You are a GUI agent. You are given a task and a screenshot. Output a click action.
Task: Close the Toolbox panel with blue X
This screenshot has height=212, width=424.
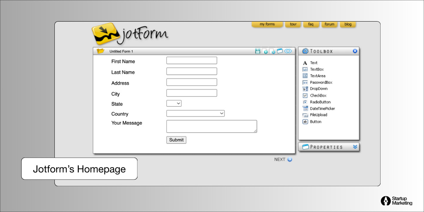click(x=355, y=51)
